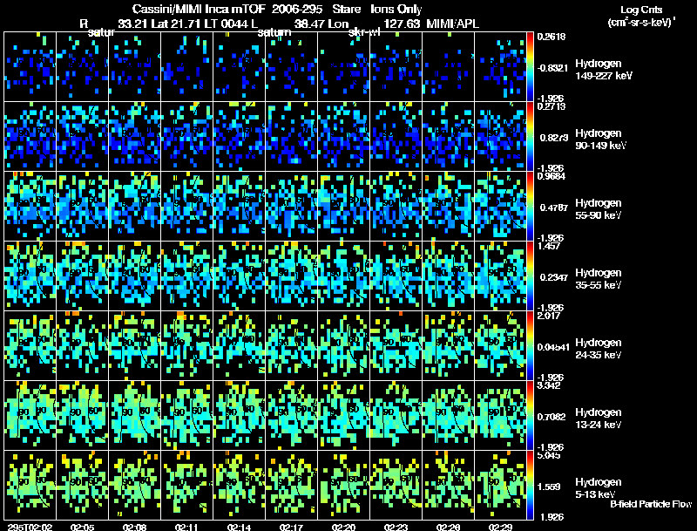Click the 5-13 keV panel at 02:23
Viewport: 697px width, 531px height.
tap(396, 485)
